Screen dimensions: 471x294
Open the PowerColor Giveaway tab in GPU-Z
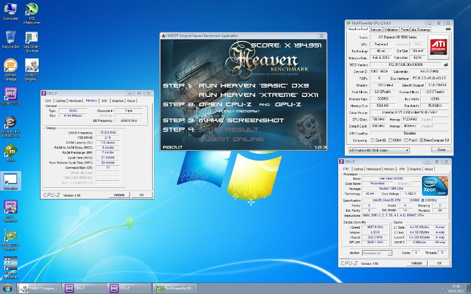(415, 29)
